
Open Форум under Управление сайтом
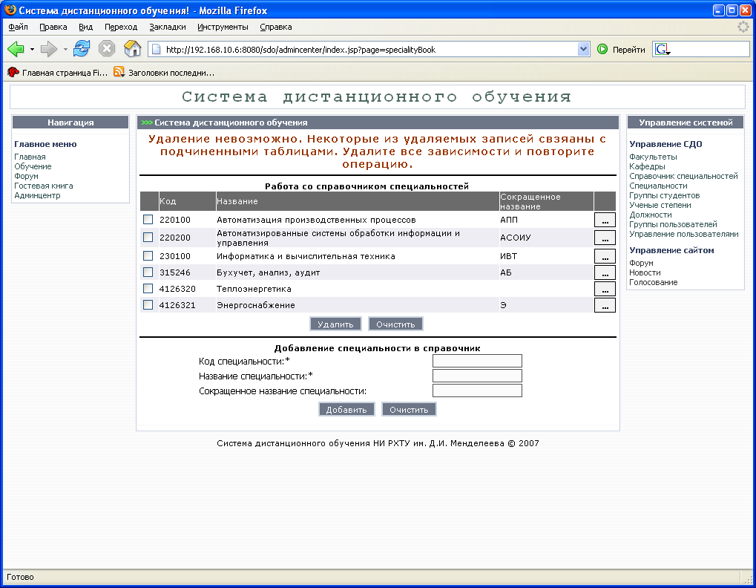641,263
